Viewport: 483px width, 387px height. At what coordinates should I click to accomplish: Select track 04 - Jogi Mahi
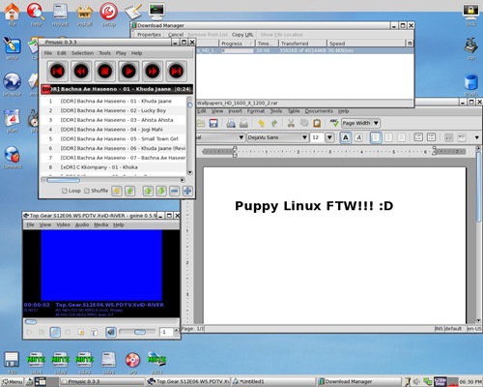click(x=113, y=130)
